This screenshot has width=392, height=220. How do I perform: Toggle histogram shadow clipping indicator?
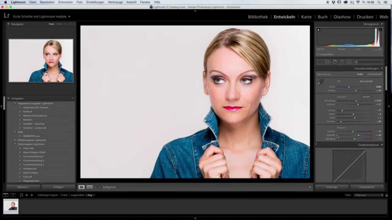coord(318,30)
